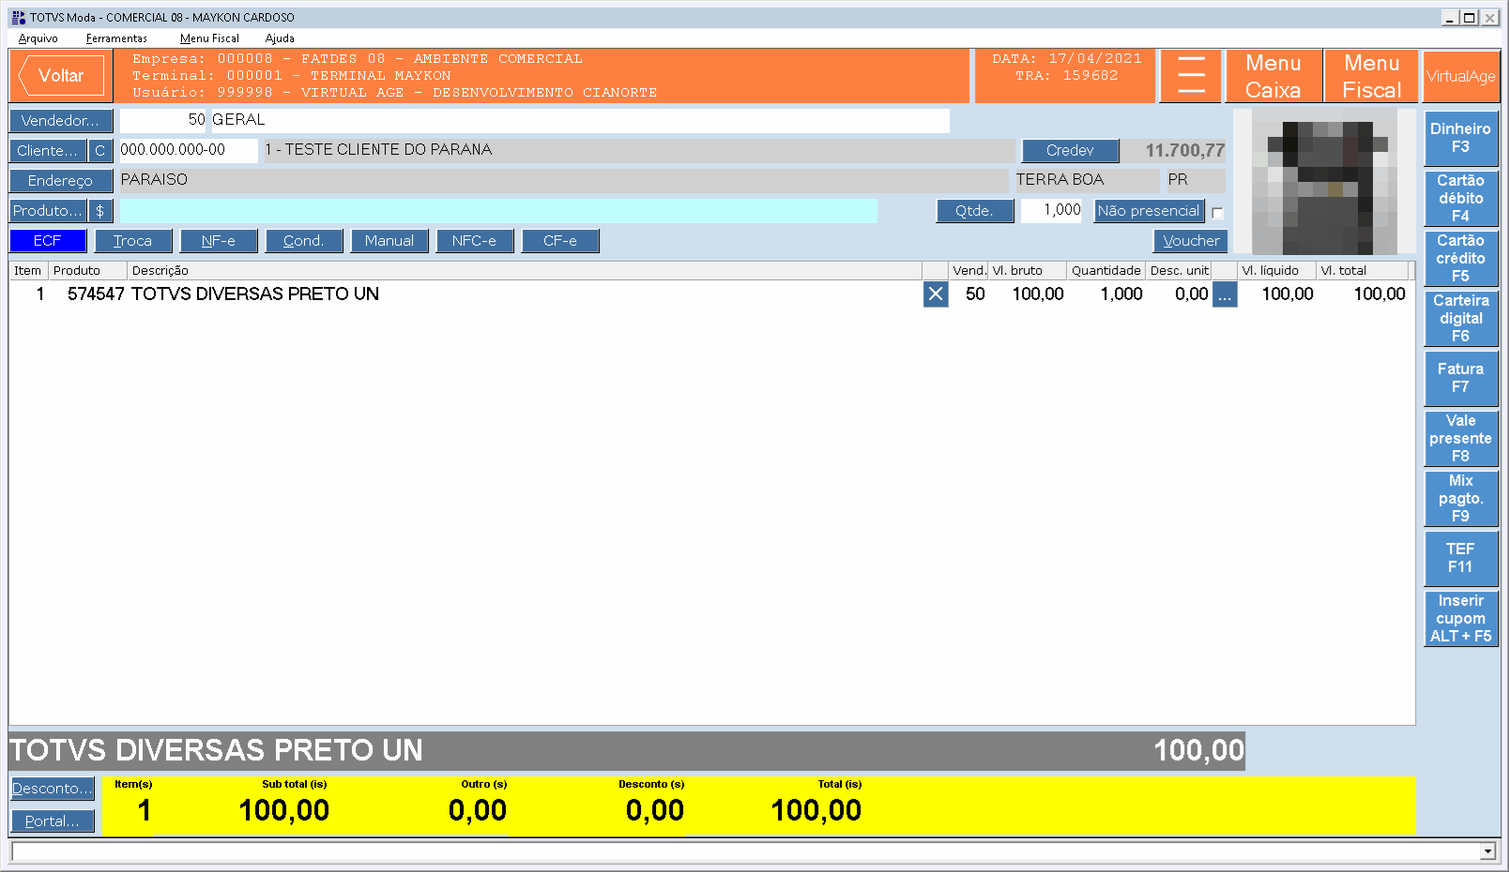The height and width of the screenshot is (872, 1509).
Task: Open the Arquivo menu
Action: click(38, 38)
